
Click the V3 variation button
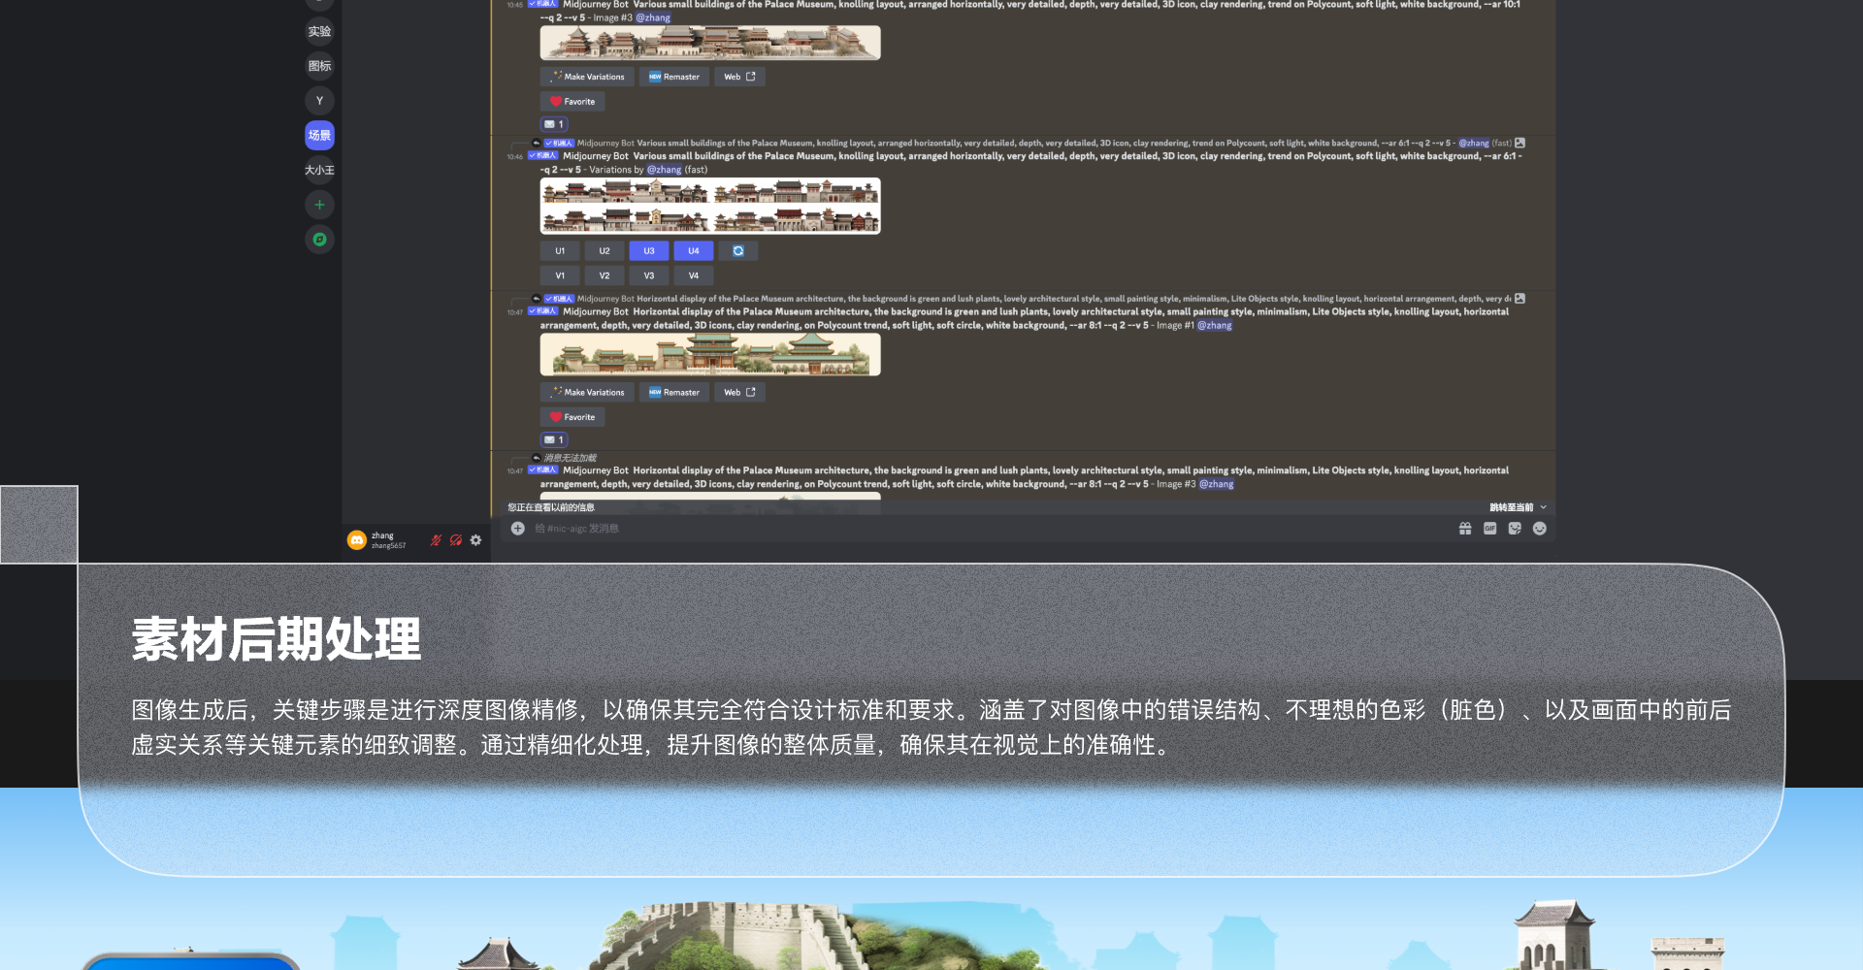[x=649, y=275]
